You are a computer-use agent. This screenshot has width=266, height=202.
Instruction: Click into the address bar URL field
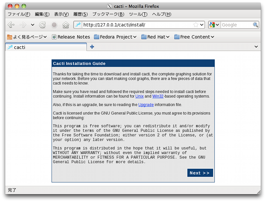pyautogui.click(x=136, y=25)
